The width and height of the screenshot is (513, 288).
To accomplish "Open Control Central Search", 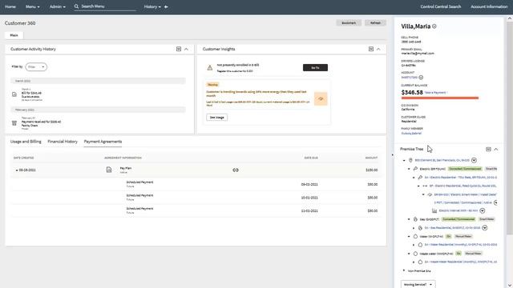I will (440, 6).
